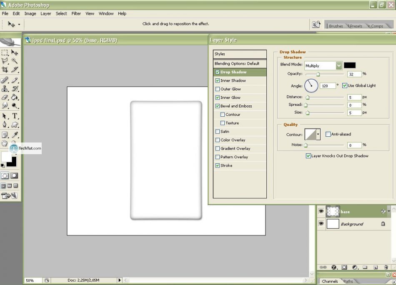Click the link layers icon
The height and width of the screenshot is (285, 396).
pos(323,267)
